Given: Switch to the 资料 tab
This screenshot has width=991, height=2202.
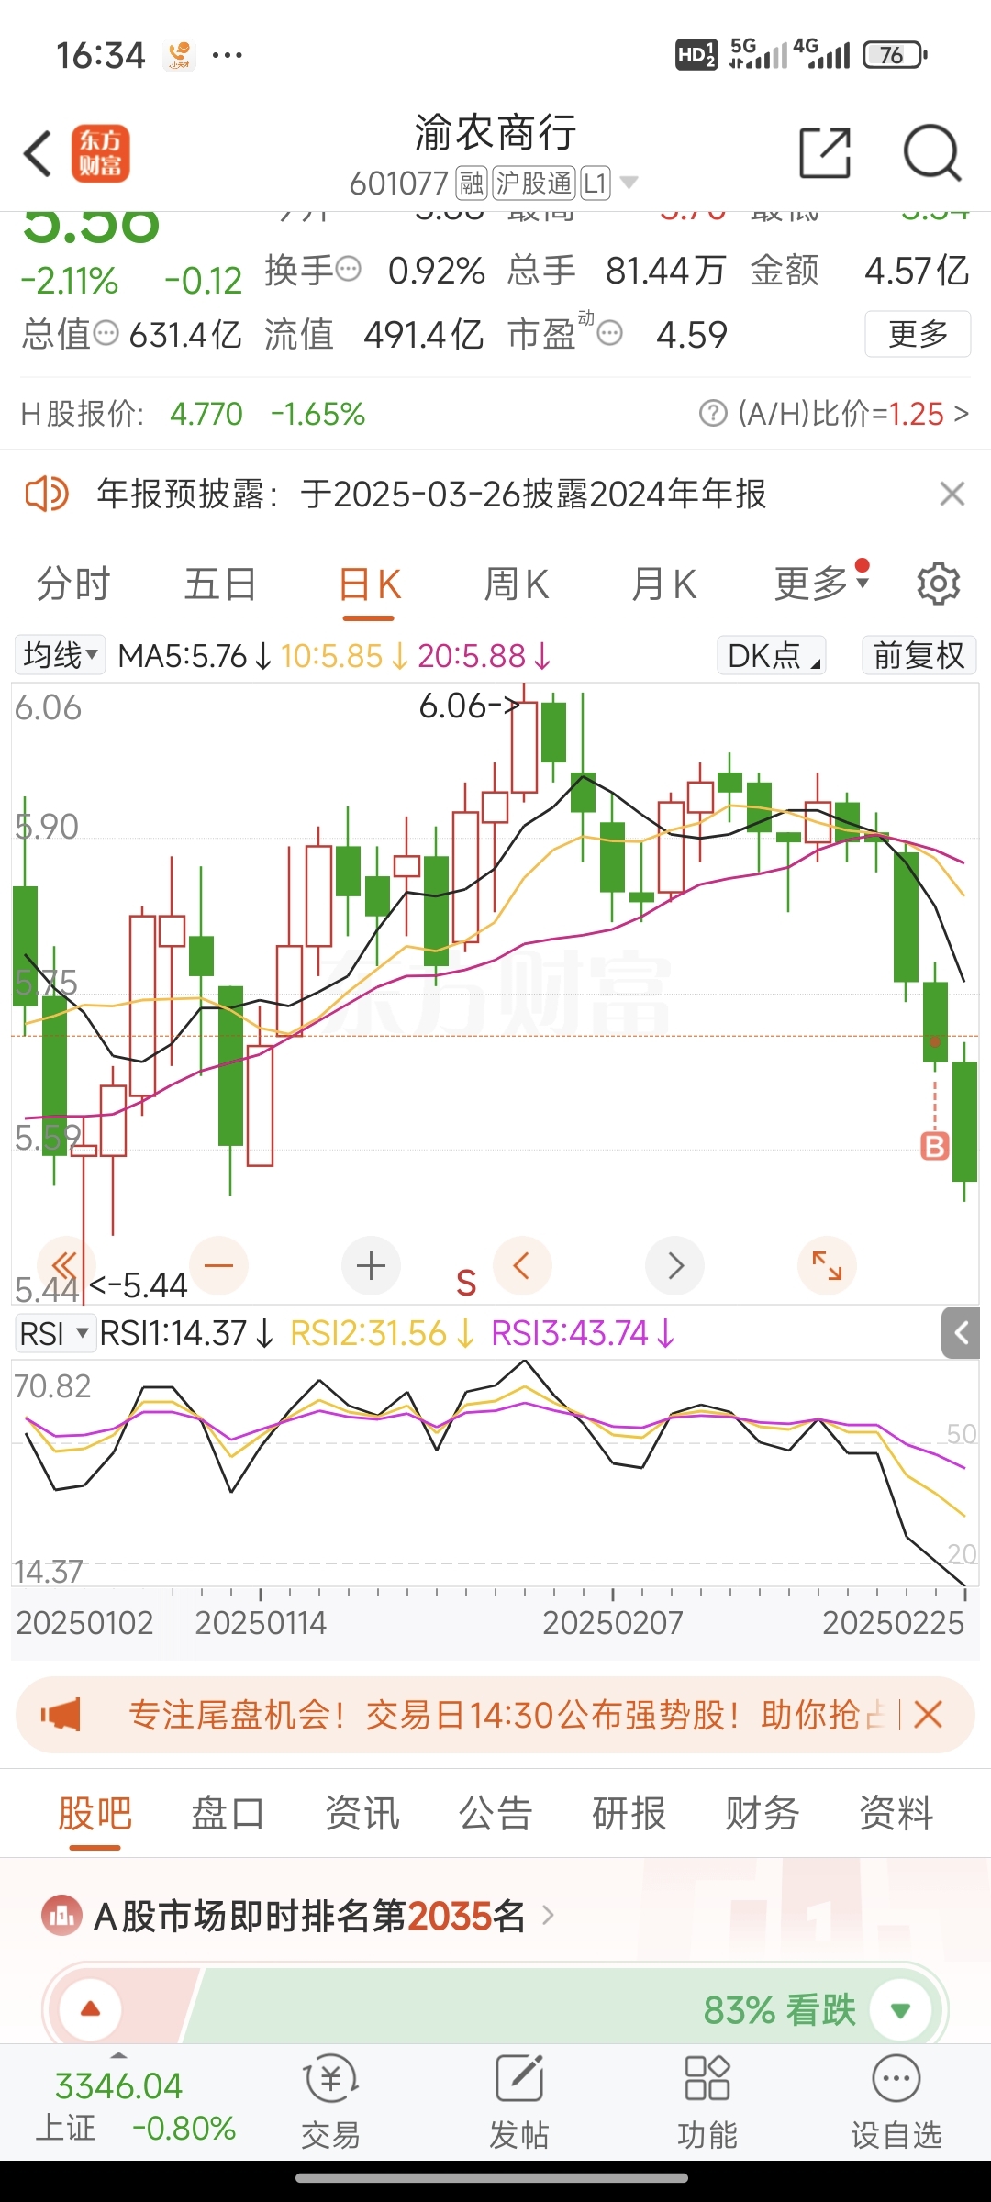Looking at the screenshot, I should click(896, 1814).
